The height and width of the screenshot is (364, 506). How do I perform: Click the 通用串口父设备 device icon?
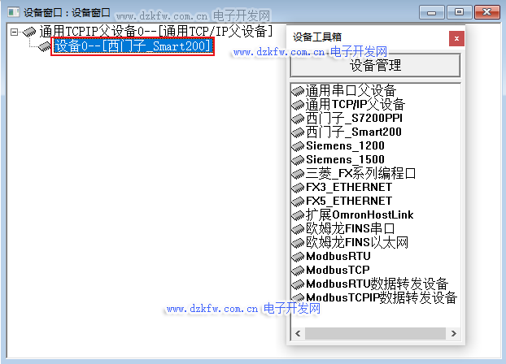click(x=298, y=91)
